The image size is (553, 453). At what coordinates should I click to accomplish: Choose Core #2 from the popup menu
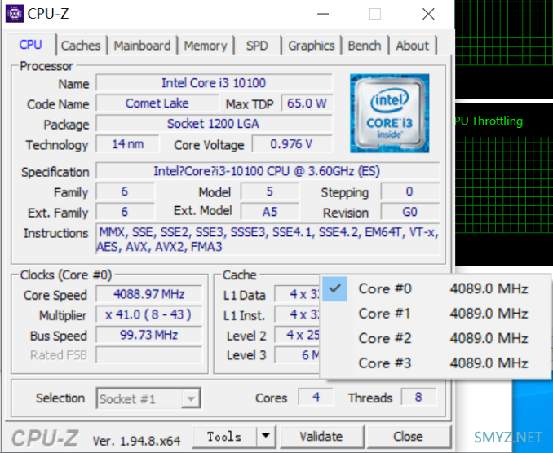(436, 338)
